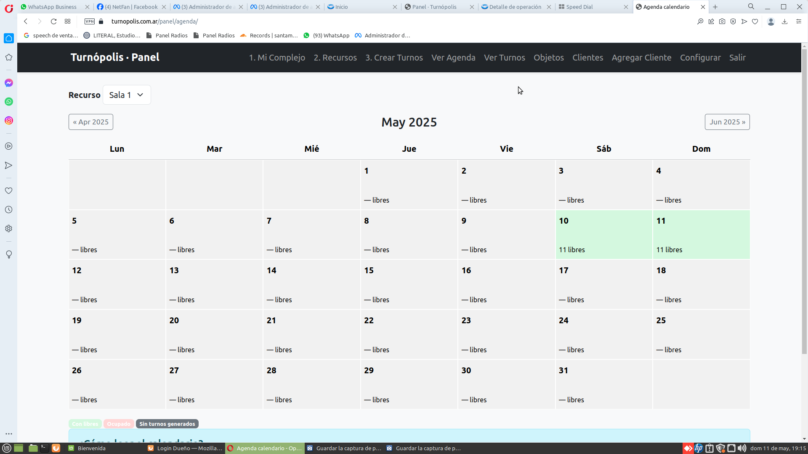Screen dimensions: 808x454
Task: Open the easy setup menu icon
Action: click(798, 21)
